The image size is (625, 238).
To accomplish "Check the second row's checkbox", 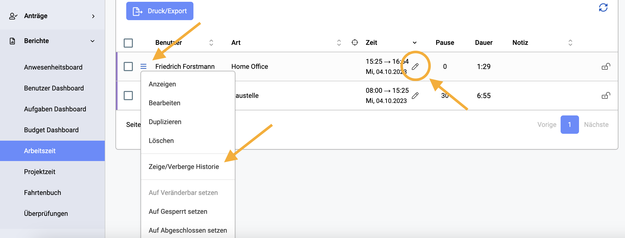I will [128, 96].
